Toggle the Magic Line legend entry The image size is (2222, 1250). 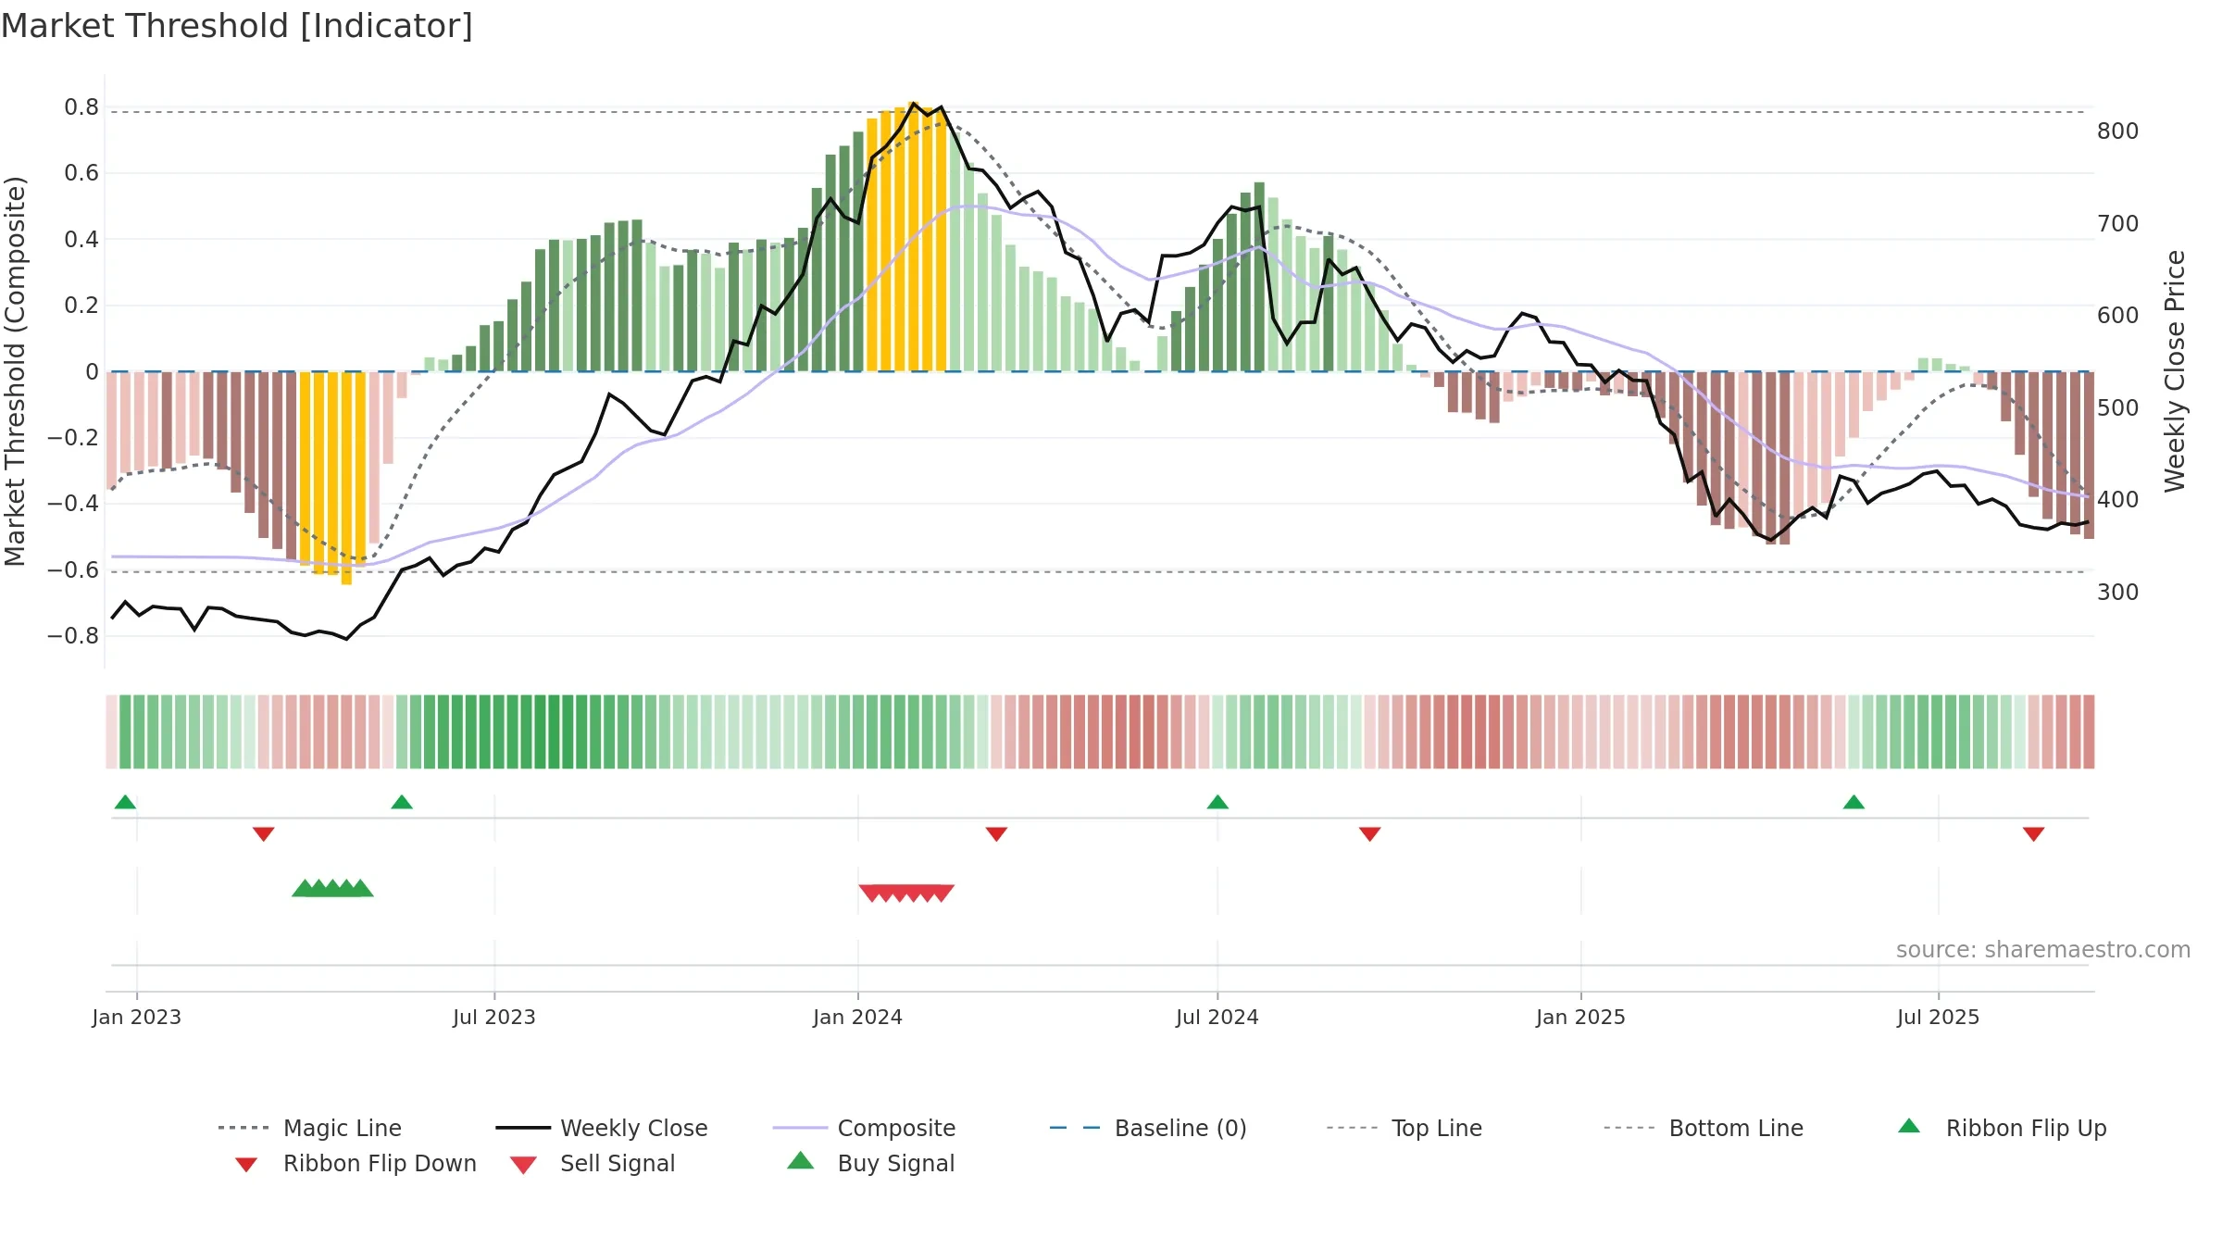[310, 1128]
